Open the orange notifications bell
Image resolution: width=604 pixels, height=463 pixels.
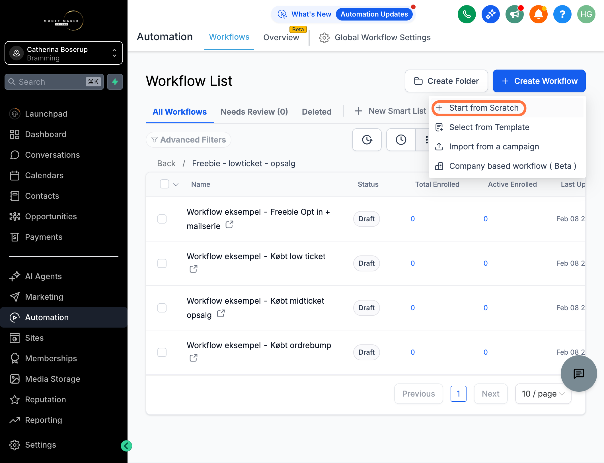pos(538,14)
